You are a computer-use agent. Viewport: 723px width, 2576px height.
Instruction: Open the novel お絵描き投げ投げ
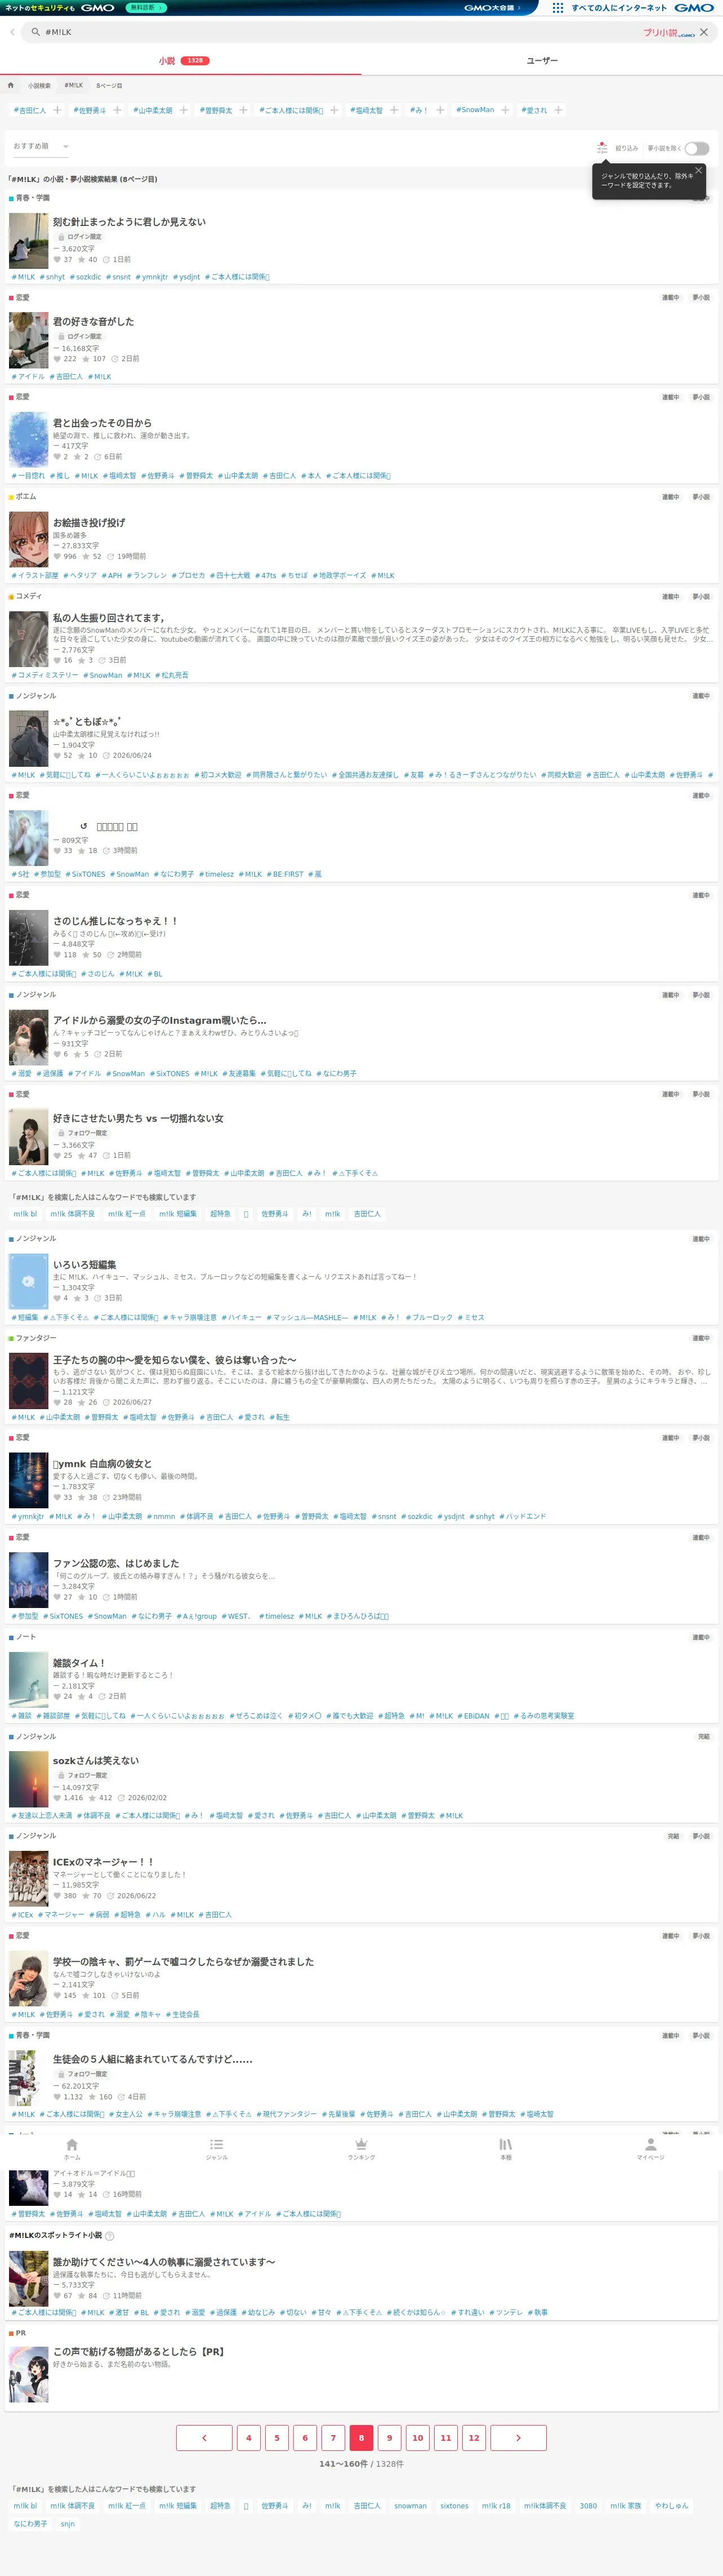(x=89, y=522)
